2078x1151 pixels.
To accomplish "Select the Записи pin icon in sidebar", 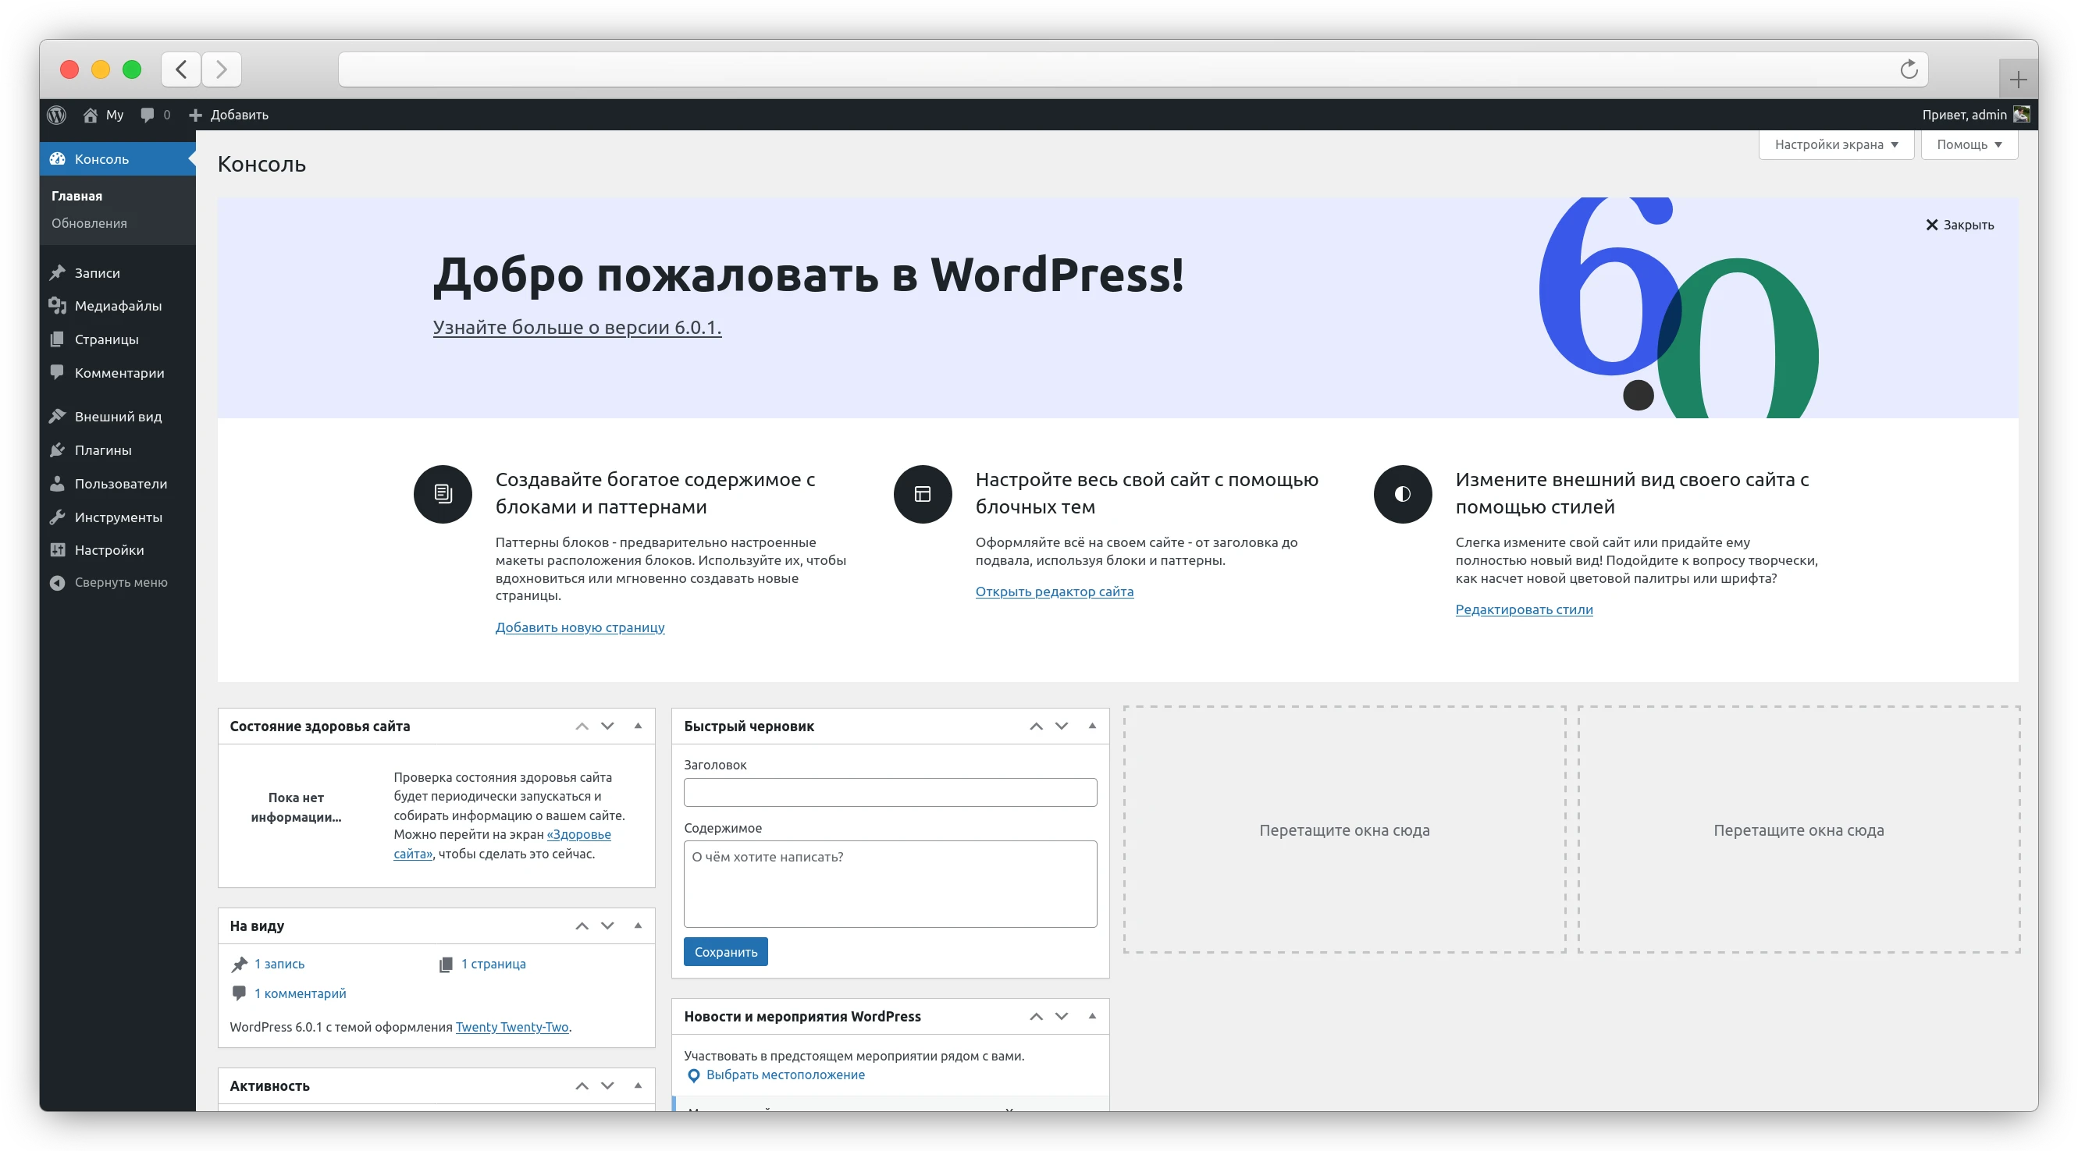I will point(57,272).
